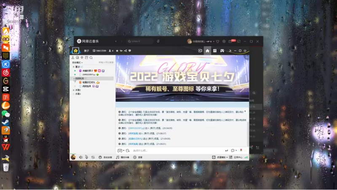Open the app center button
The height and width of the screenshot is (190, 337).
236,157
